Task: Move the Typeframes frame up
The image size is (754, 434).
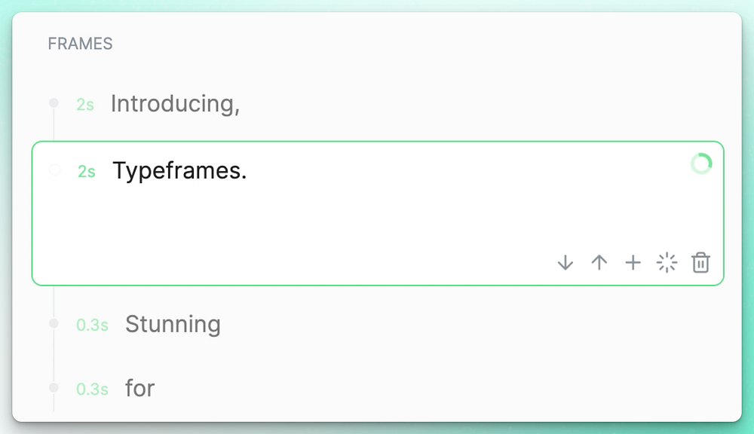Action: 599,263
